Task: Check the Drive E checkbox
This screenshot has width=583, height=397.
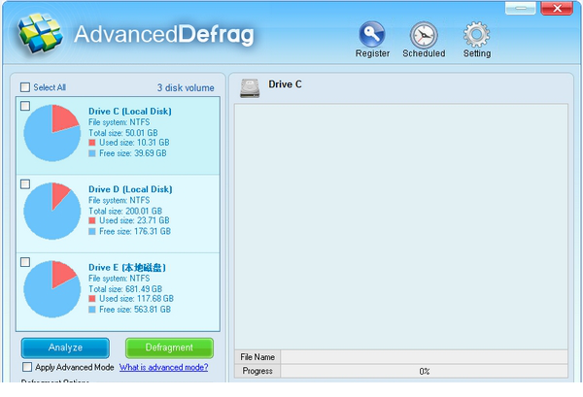Action: [25, 262]
